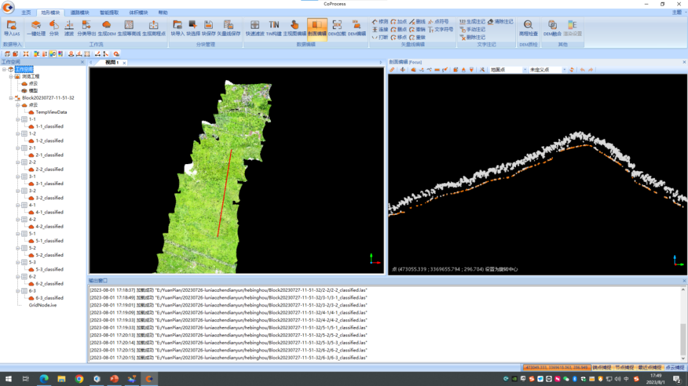Open Chrome from the taskbar
The image size is (688, 386).
(79, 378)
